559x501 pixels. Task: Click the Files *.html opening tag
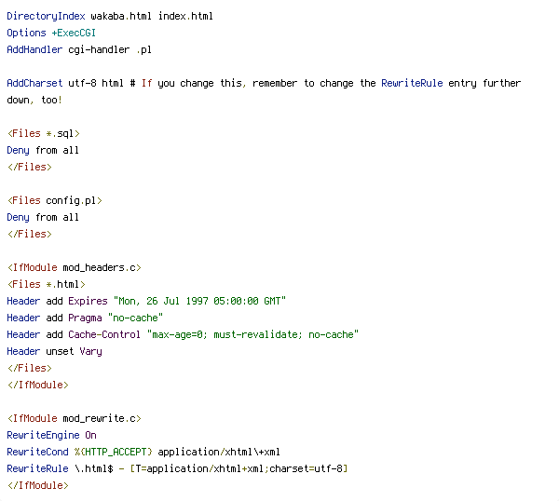coord(46,284)
